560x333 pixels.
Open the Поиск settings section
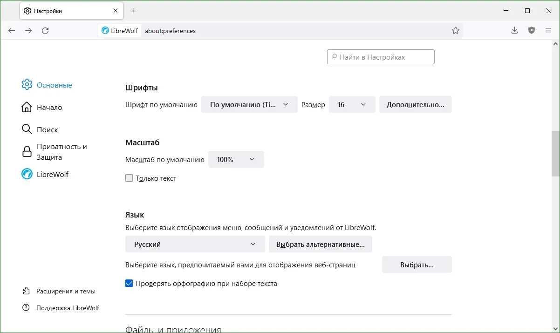pyautogui.click(x=47, y=129)
